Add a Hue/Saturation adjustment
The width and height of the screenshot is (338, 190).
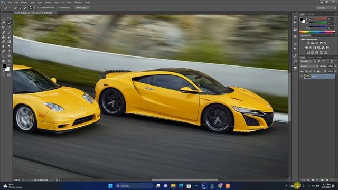tap(306, 48)
